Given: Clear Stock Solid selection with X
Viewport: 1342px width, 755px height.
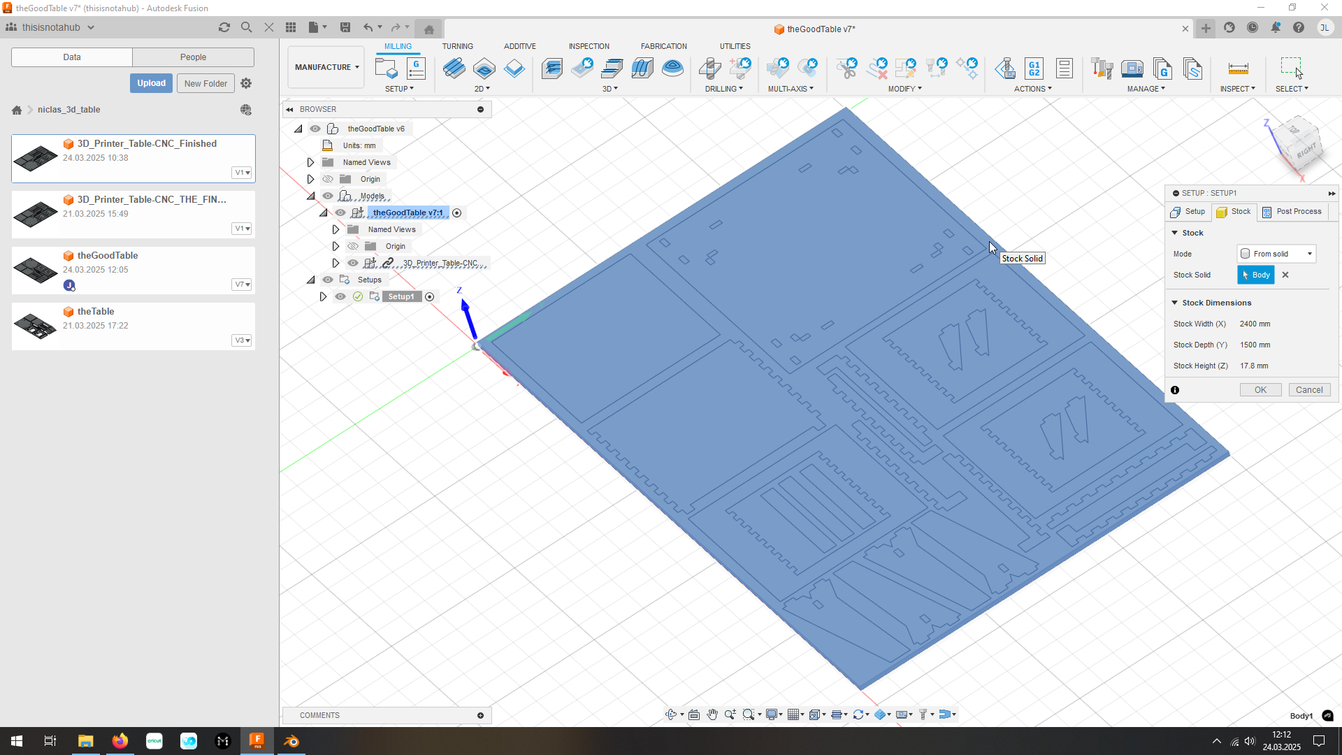Looking at the screenshot, I should 1285,275.
